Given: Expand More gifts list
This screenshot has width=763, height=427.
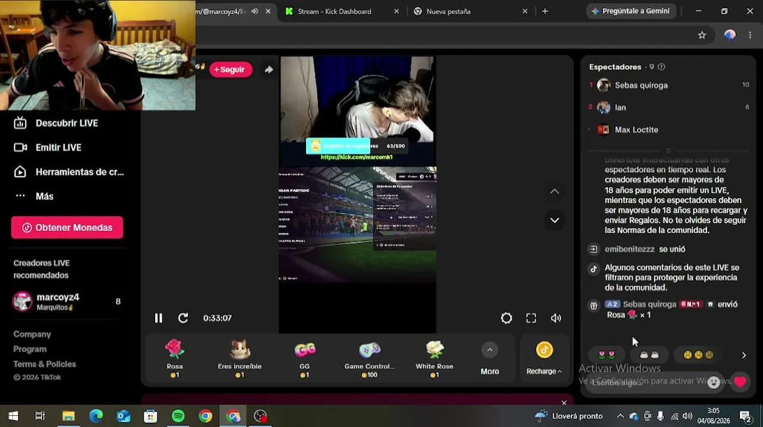Looking at the screenshot, I should [490, 359].
